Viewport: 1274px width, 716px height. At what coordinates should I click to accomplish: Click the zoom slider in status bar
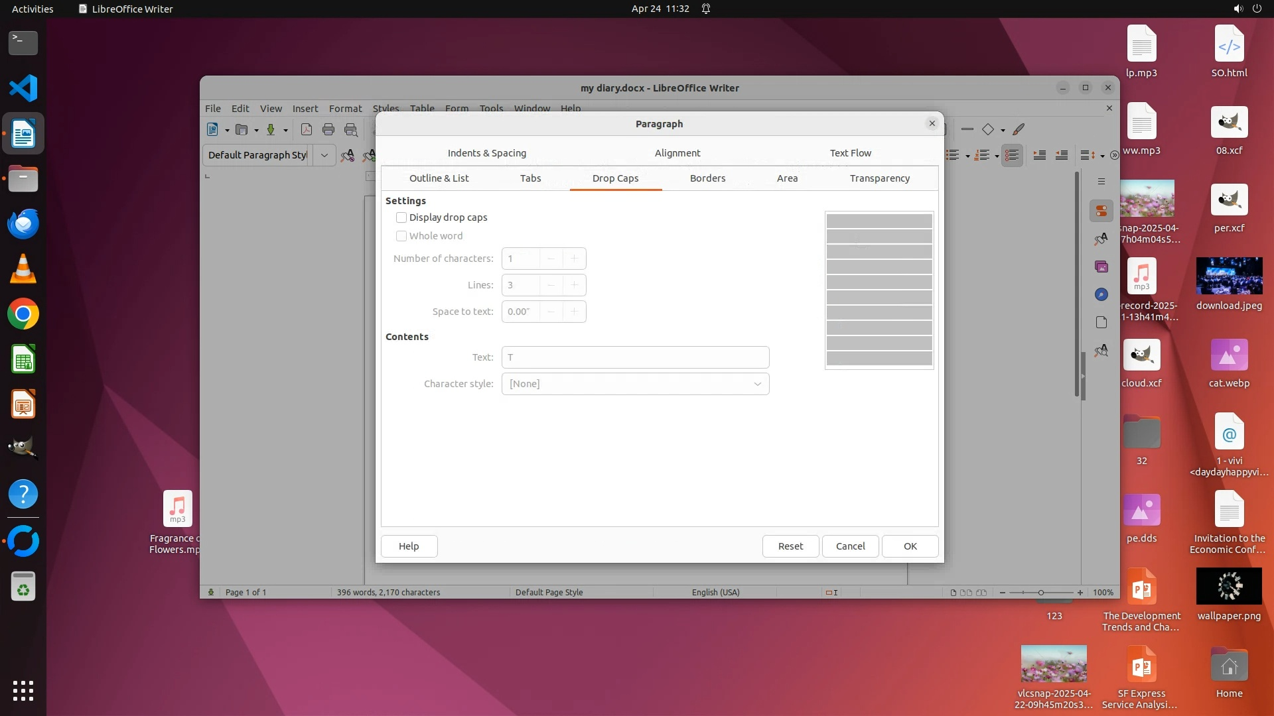click(x=1040, y=592)
